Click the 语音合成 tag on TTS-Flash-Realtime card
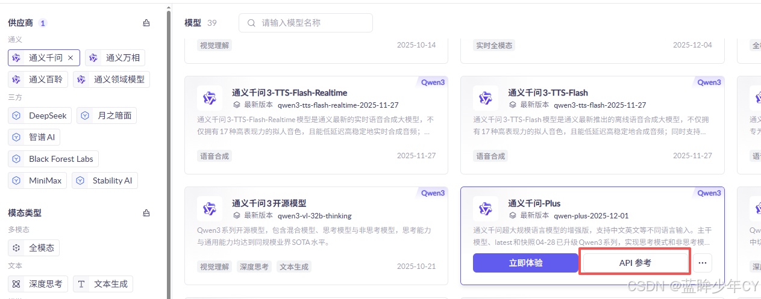Image resolution: width=761 pixels, height=299 pixels. (215, 156)
